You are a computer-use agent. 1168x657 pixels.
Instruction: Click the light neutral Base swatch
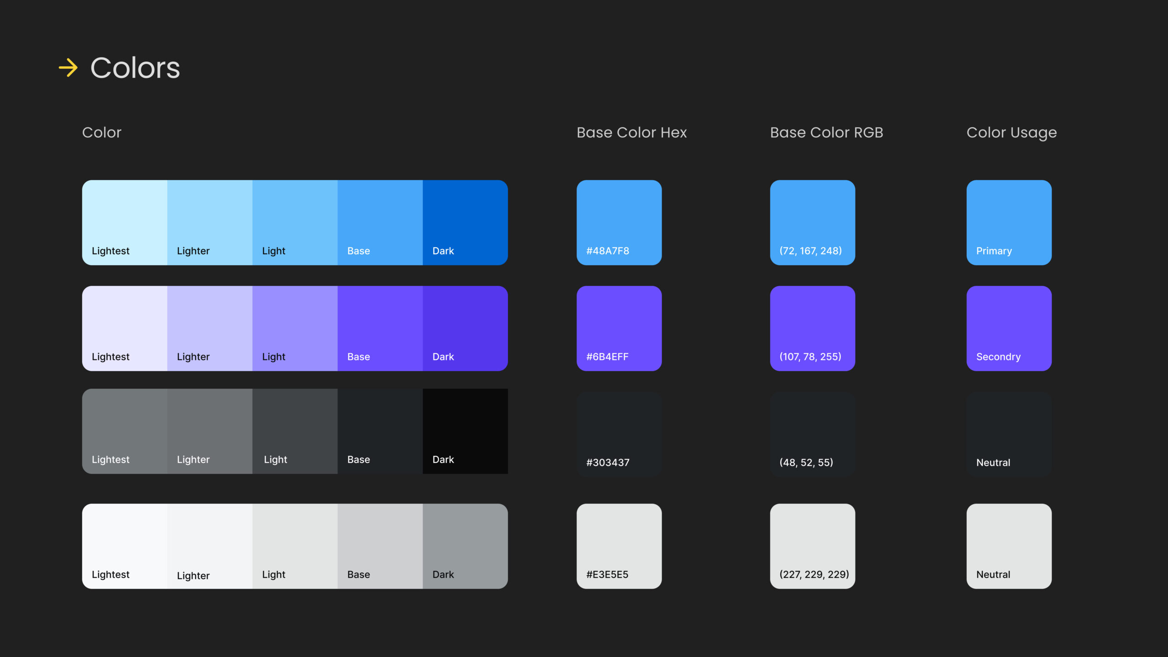[x=380, y=546]
